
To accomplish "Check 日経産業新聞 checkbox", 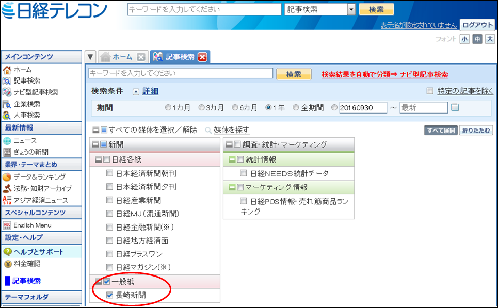I will tap(109, 200).
